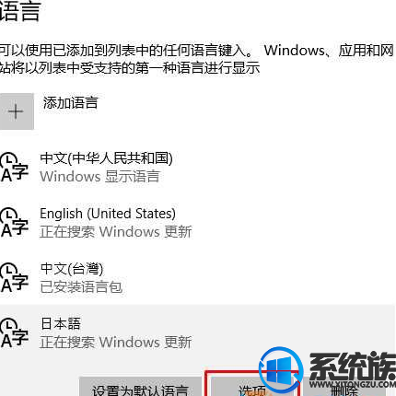Click the 添加语言 label
The width and height of the screenshot is (396, 396).
(x=70, y=103)
